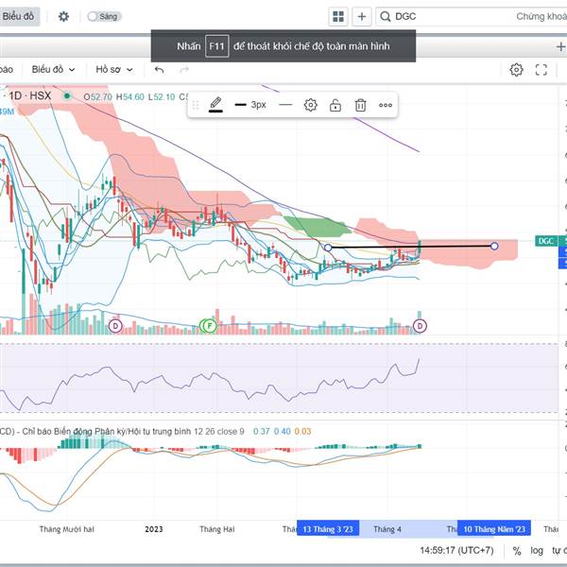
Task: Toggle percent scale mode
Action: (x=517, y=551)
